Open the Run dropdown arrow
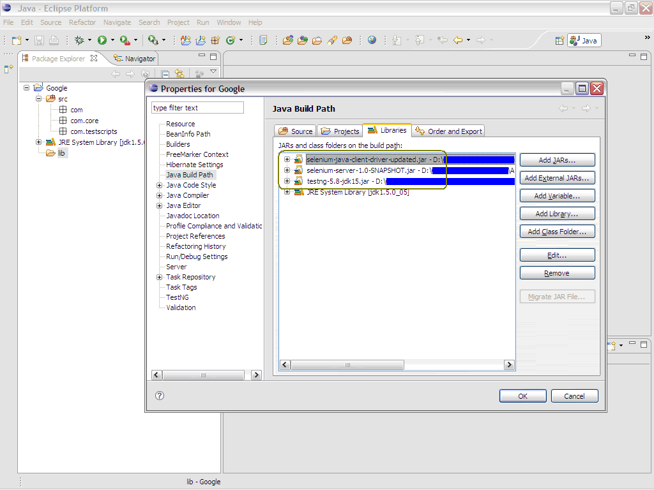The image size is (654, 490). [x=112, y=40]
